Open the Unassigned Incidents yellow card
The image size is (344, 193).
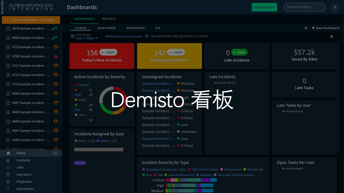tap(169, 56)
